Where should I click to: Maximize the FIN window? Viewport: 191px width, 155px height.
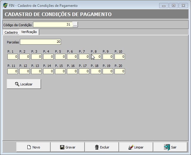pyautogui.click(x=173, y=5)
